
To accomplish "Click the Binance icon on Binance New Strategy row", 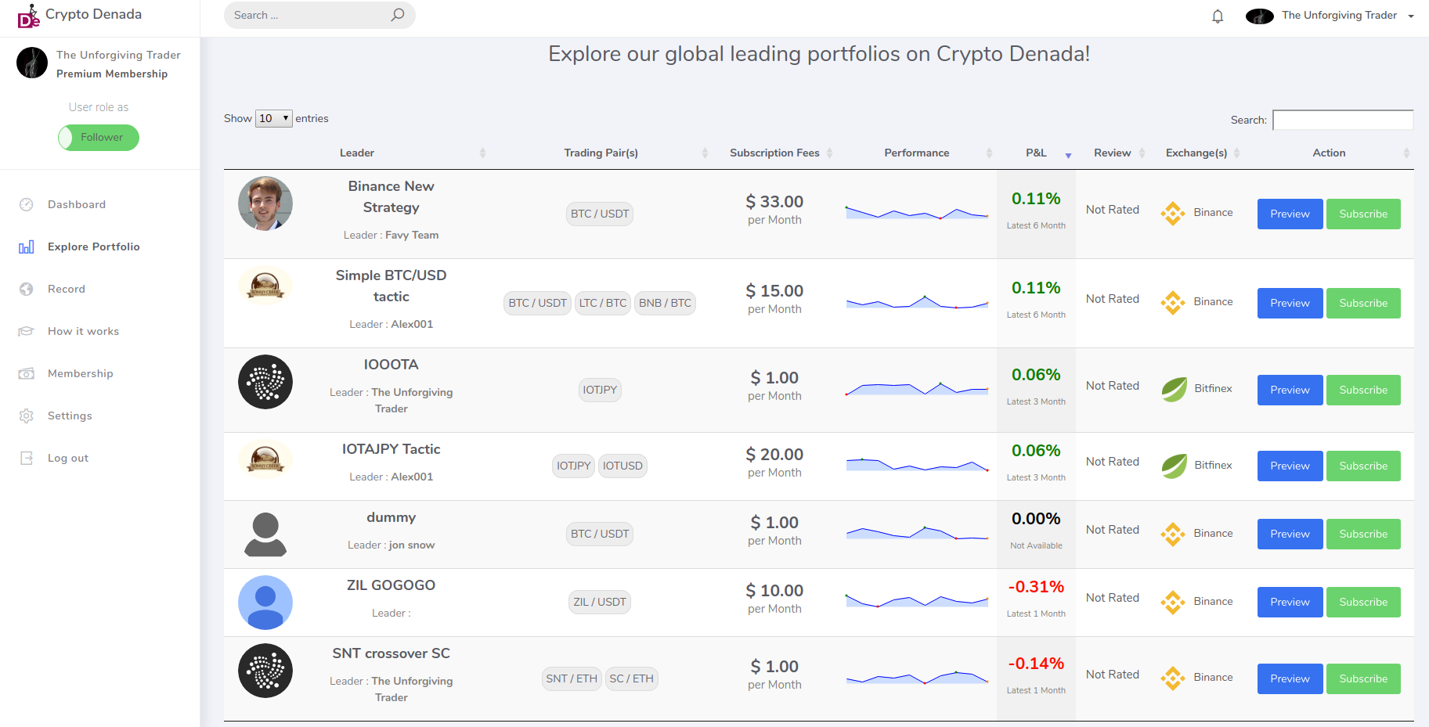I will click(x=1172, y=213).
